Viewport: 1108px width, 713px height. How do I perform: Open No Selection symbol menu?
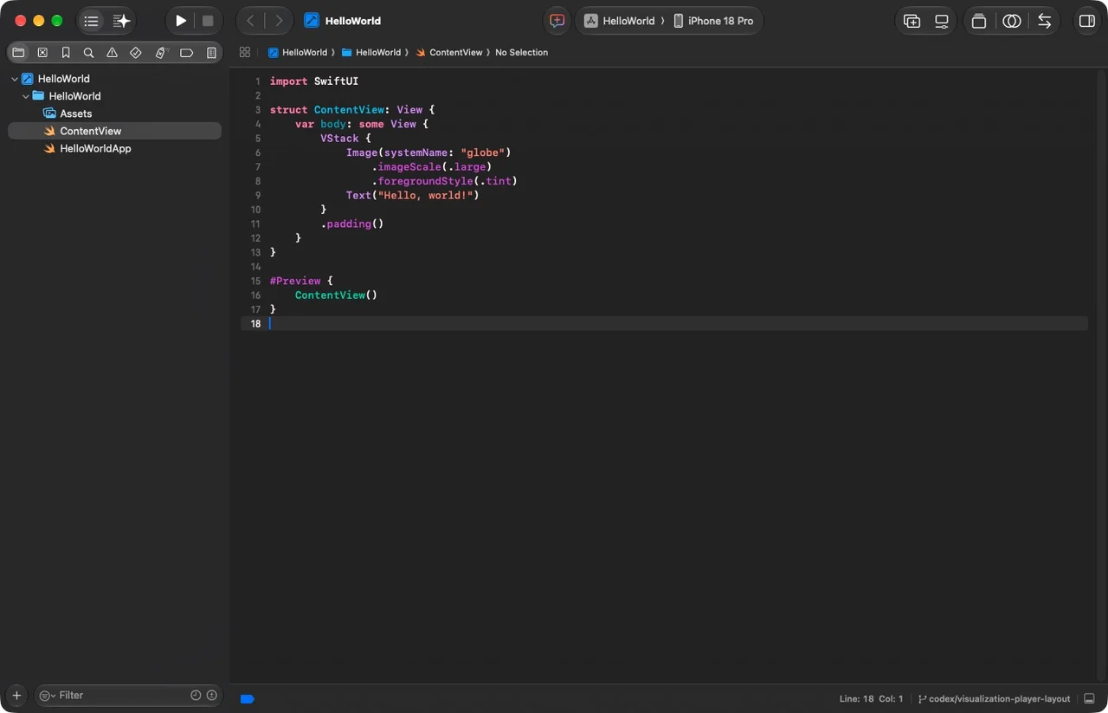pos(521,52)
